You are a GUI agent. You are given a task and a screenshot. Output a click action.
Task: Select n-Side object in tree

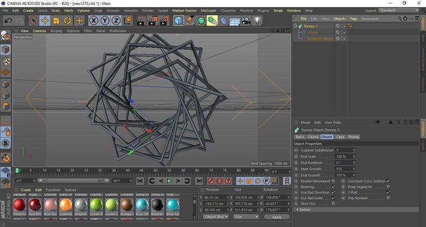coord(312,32)
